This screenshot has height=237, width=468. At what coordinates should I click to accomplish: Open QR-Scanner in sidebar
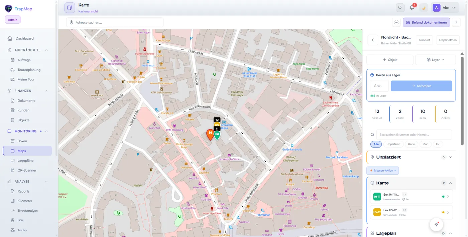tap(27, 170)
